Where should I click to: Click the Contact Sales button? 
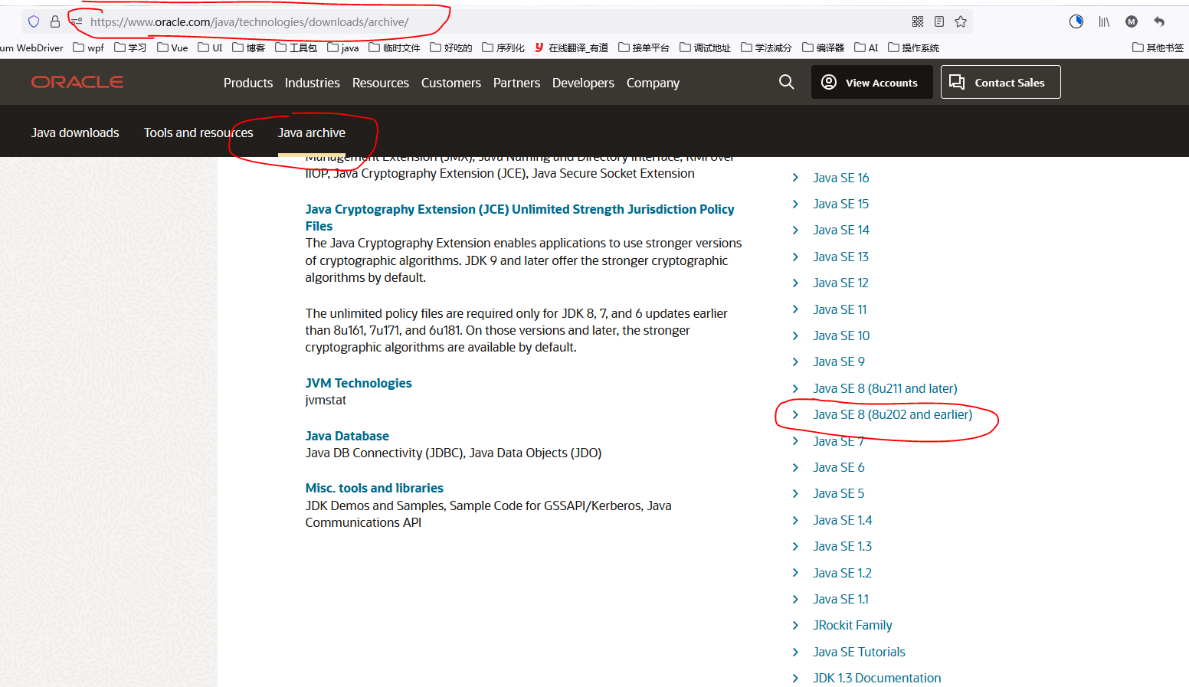coord(1001,82)
